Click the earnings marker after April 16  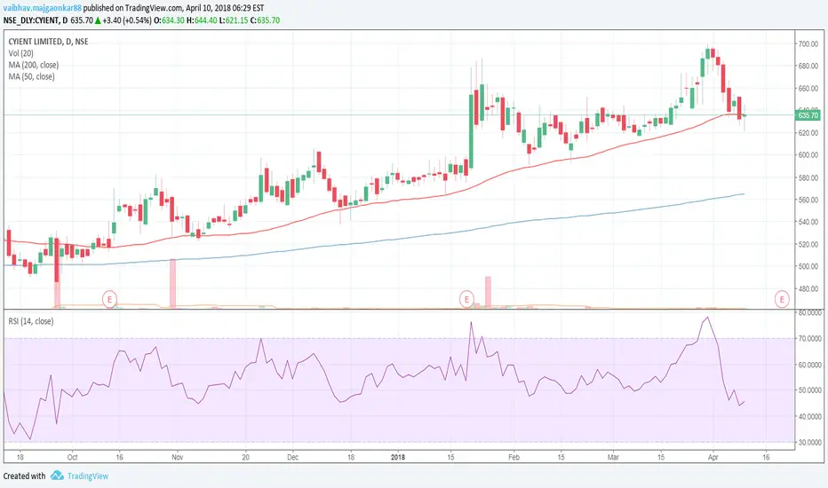[782, 300]
